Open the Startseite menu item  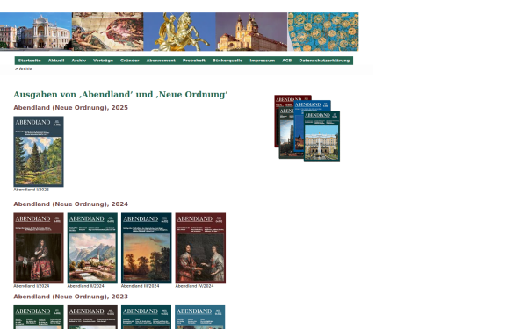(x=30, y=61)
